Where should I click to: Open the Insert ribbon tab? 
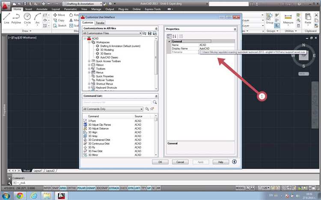[x=29, y=9]
